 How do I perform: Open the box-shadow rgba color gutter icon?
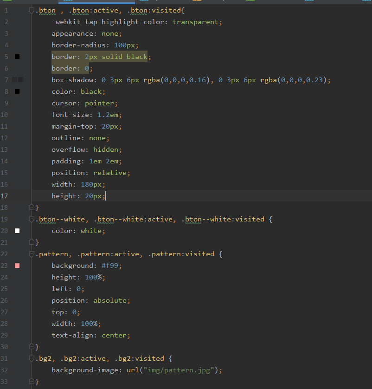pos(17,80)
